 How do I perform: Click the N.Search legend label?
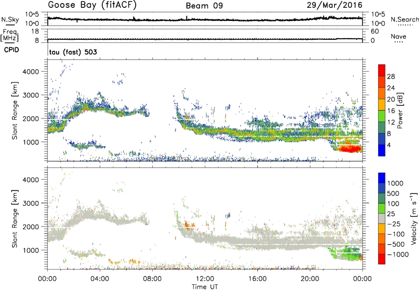pyautogui.click(x=404, y=19)
